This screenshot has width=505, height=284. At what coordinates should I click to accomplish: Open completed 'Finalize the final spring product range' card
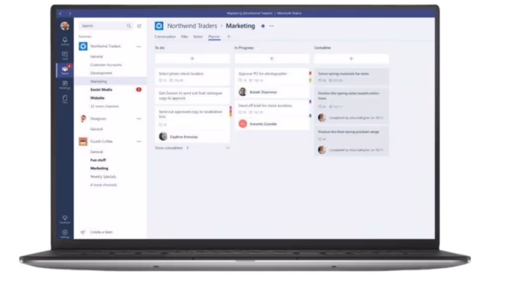click(351, 141)
